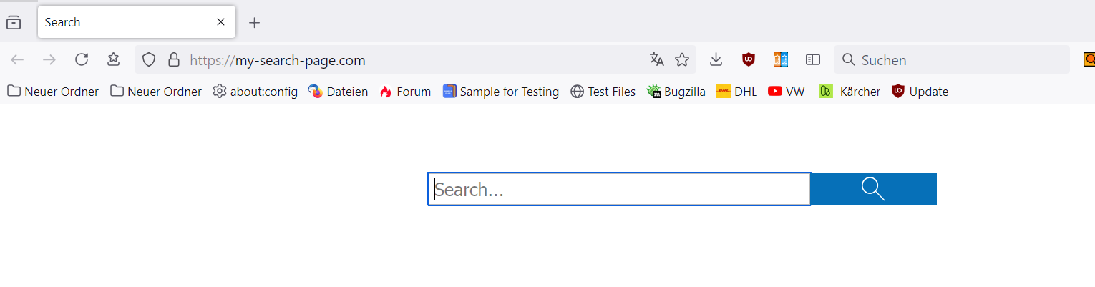Open the Bugzilla bookmark

(676, 92)
